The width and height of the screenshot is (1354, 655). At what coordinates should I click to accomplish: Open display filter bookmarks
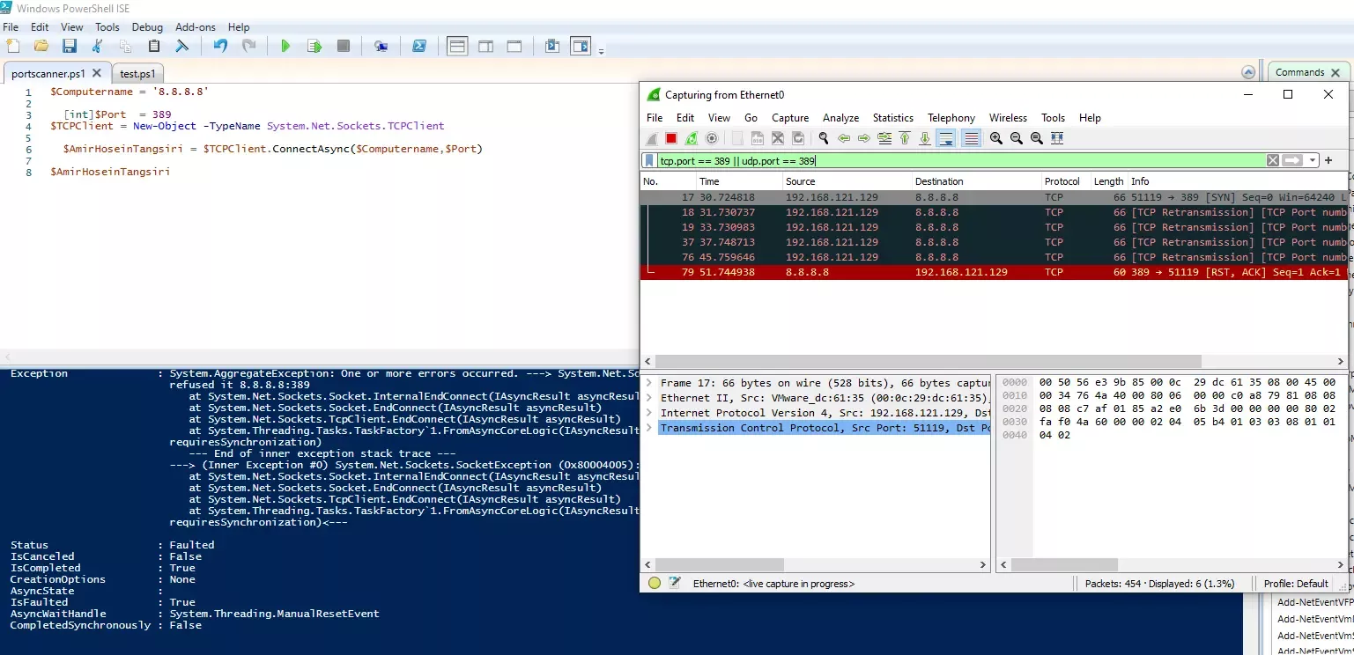[x=649, y=160]
